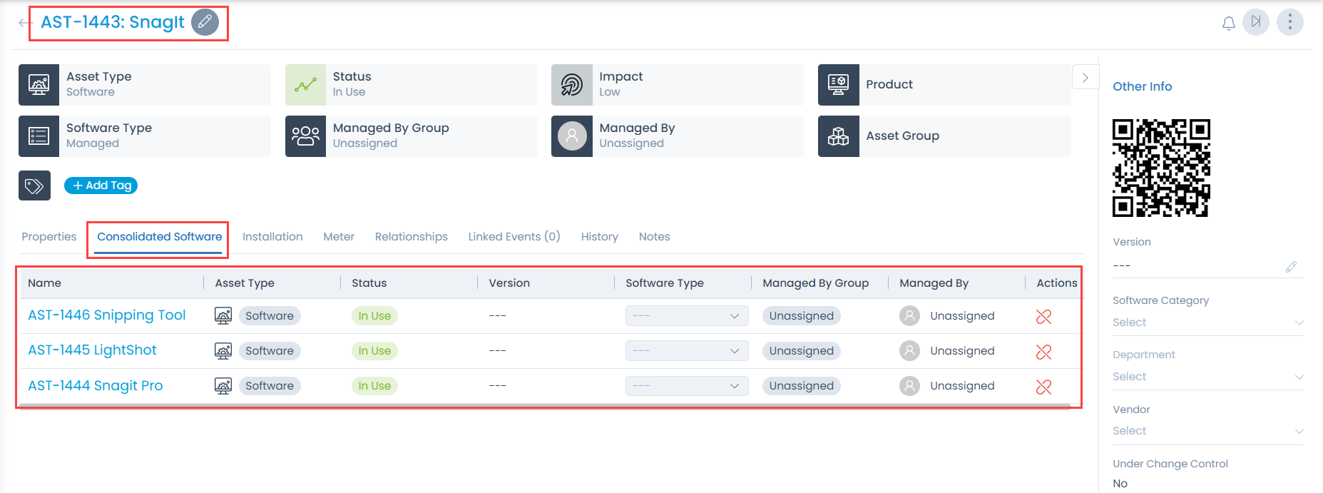Click the horizontal scrollbar under the table
1323x493 pixels.
[x=546, y=406]
